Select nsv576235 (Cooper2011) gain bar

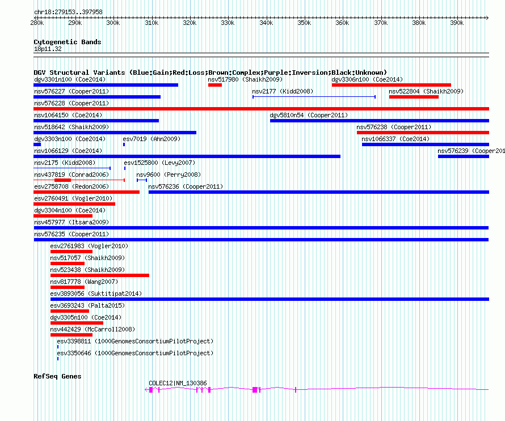[x=261, y=240]
